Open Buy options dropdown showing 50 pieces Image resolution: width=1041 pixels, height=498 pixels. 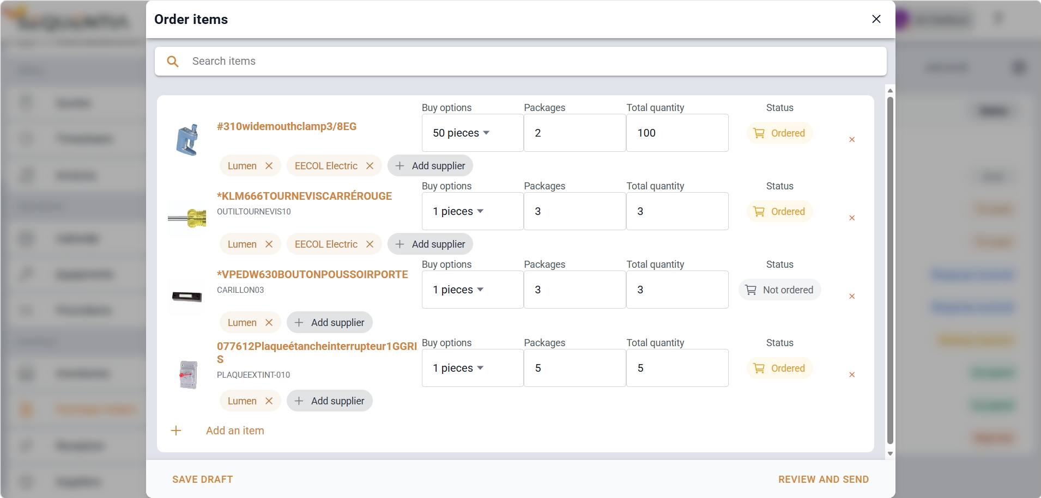click(x=472, y=133)
